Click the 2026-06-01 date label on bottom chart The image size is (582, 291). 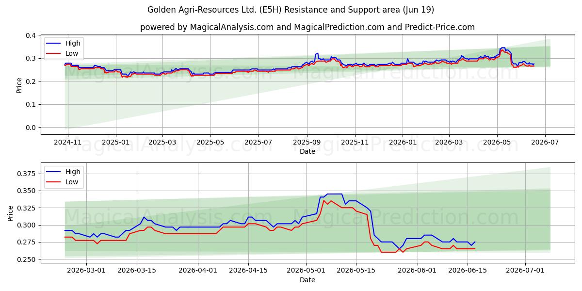click(x=417, y=271)
